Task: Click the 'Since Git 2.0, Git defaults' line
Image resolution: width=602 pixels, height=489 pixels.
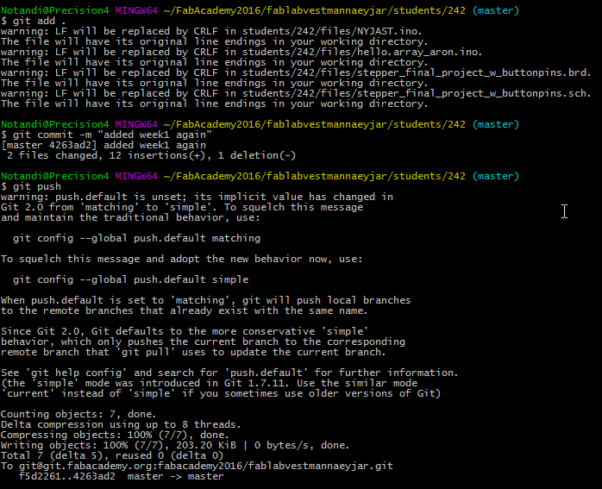Action: pyautogui.click(x=185, y=332)
